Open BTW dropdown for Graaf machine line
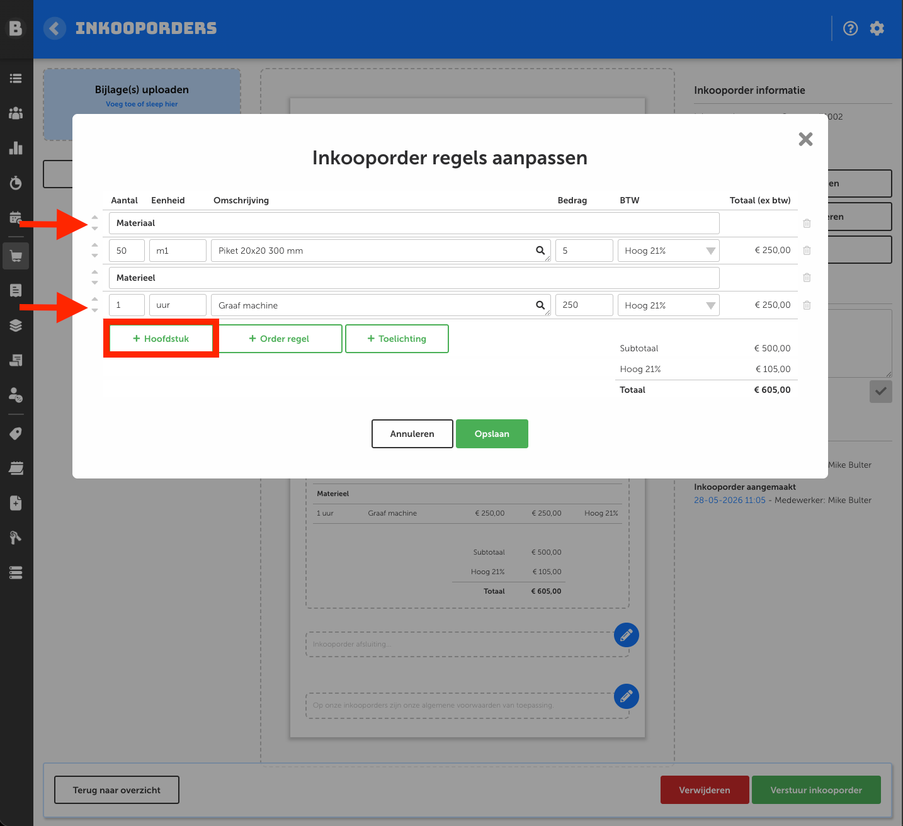The image size is (903, 826). point(668,305)
